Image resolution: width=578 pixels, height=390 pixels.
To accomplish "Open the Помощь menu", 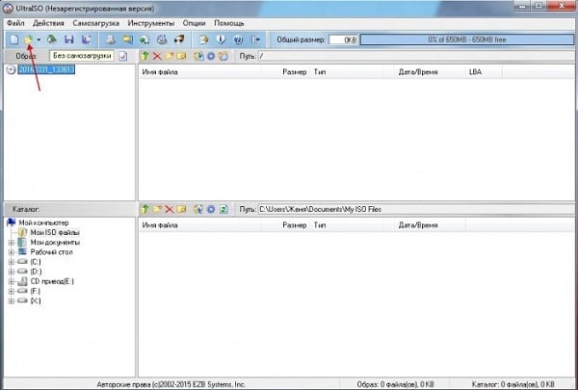I will click(x=229, y=23).
